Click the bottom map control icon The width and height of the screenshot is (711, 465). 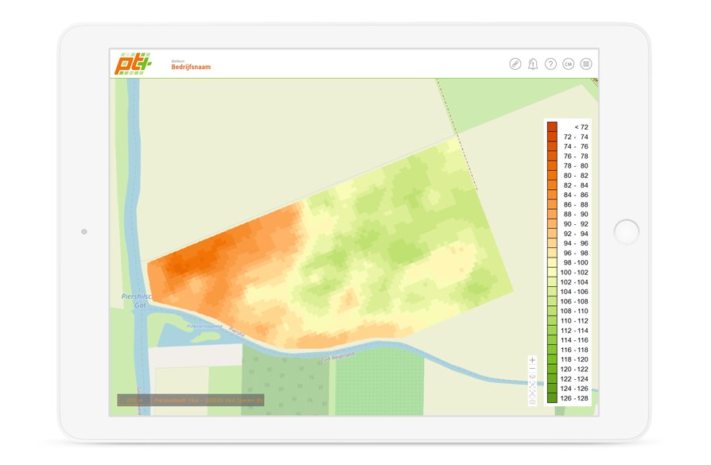(532, 402)
